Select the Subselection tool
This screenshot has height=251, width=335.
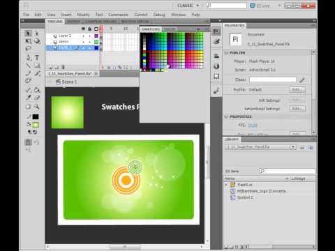37,33
